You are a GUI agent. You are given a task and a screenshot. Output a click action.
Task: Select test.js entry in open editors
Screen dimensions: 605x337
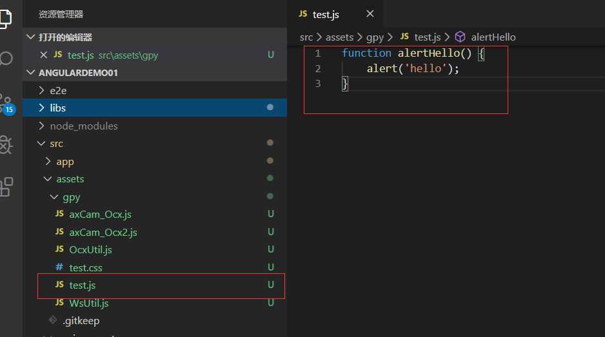[155, 55]
